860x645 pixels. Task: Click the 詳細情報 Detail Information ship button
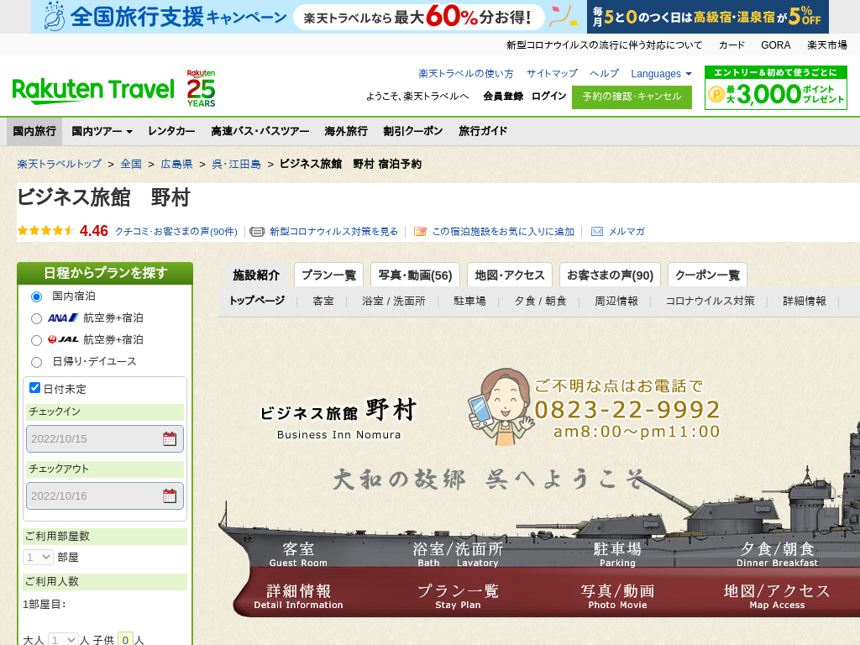[298, 596]
